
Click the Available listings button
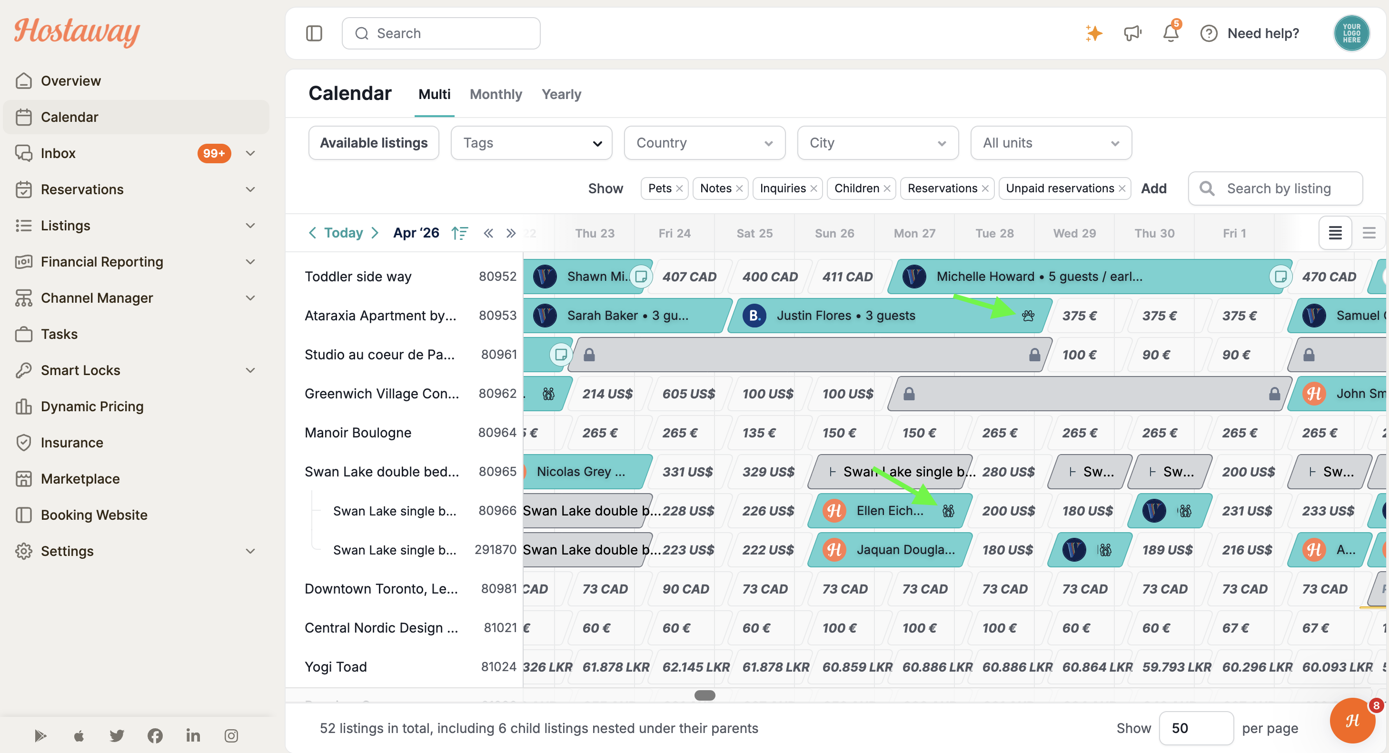[373, 143]
